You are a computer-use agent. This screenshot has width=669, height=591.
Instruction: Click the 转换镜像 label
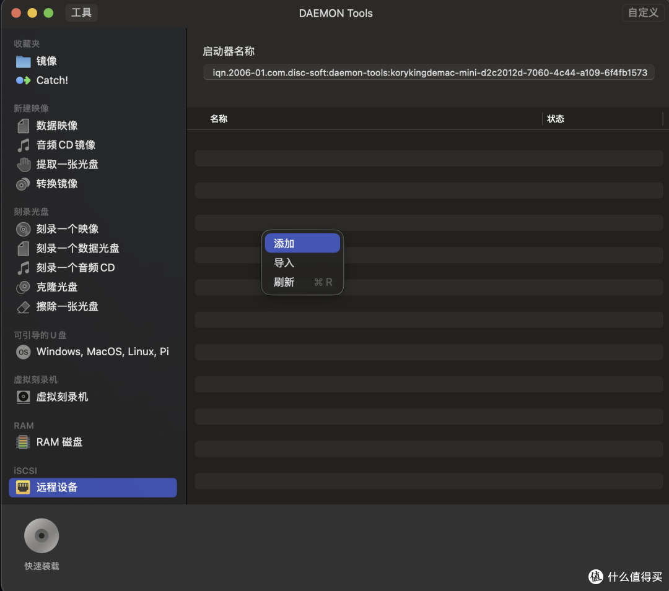[57, 184]
